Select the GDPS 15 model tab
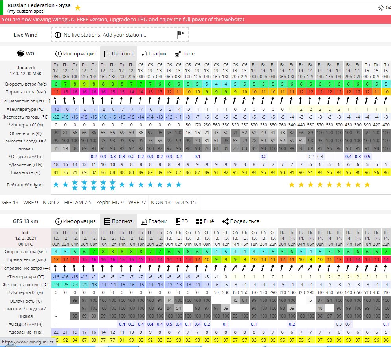391x347 pixels. pos(185,203)
